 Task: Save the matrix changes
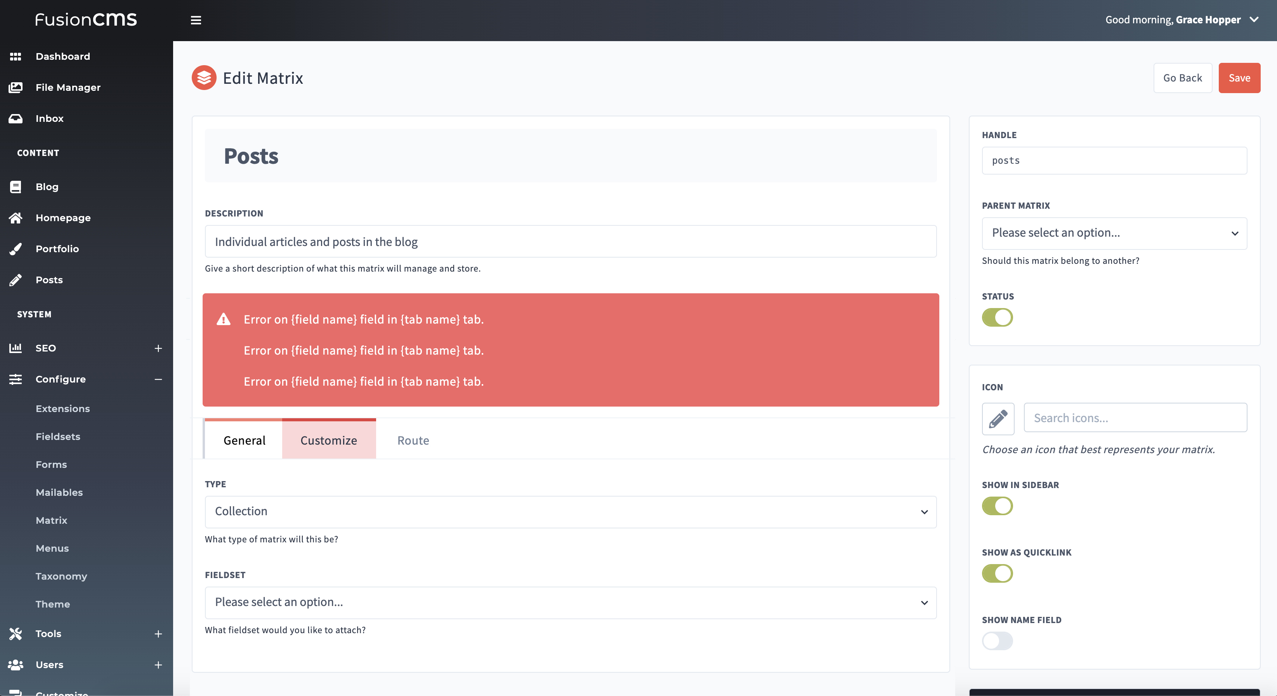click(1239, 78)
